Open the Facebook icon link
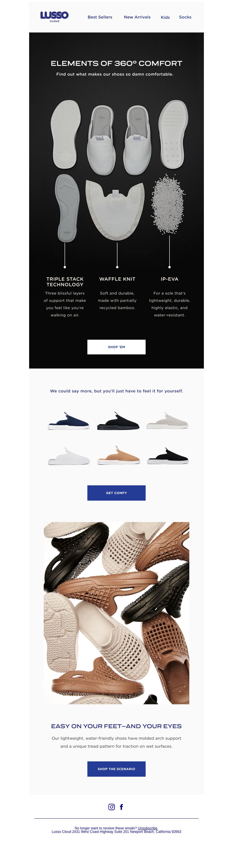 click(121, 807)
